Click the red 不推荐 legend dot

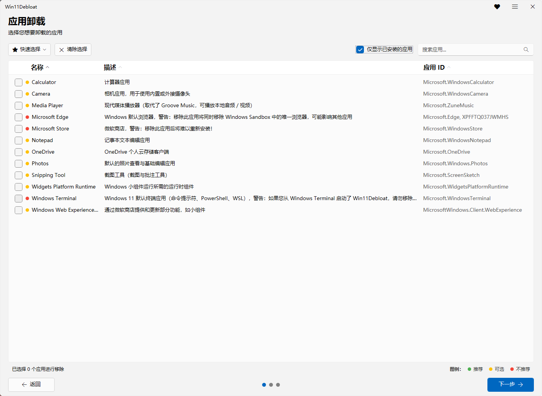pos(512,369)
